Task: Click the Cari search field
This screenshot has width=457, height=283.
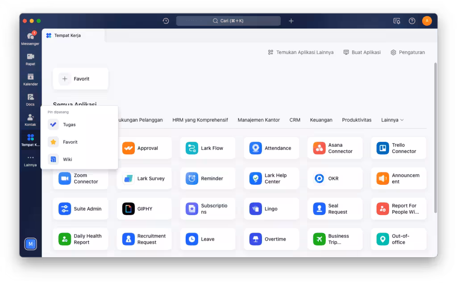Action: tap(228, 21)
